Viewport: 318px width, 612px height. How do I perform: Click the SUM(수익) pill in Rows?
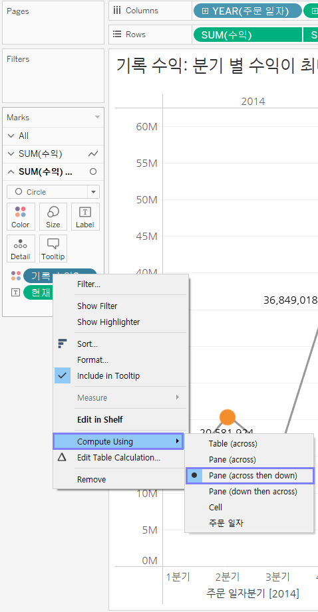coord(247,35)
